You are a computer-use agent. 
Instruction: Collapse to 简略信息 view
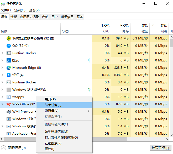14,148
